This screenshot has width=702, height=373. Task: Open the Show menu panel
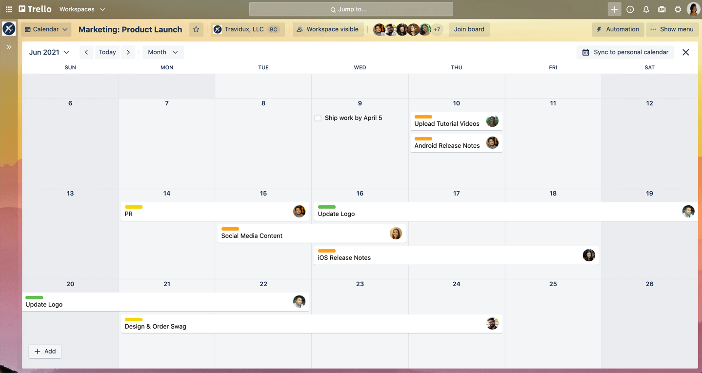point(671,29)
